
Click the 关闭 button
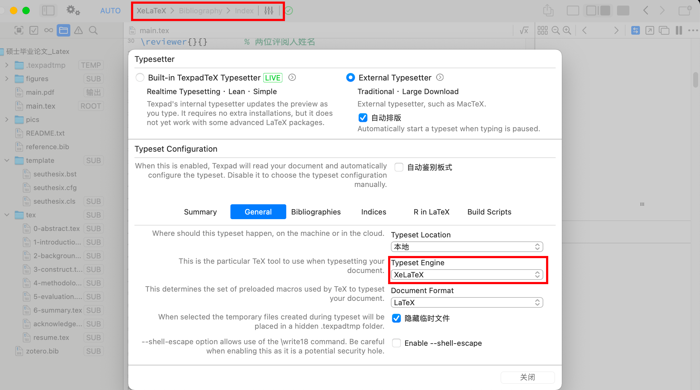pos(527,377)
